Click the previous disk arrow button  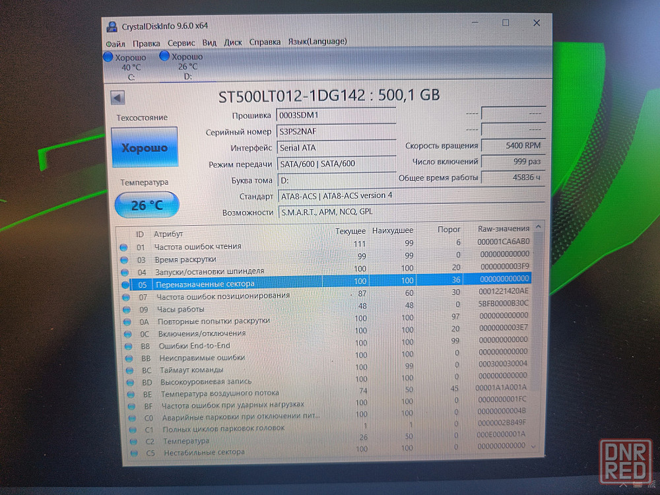(118, 98)
